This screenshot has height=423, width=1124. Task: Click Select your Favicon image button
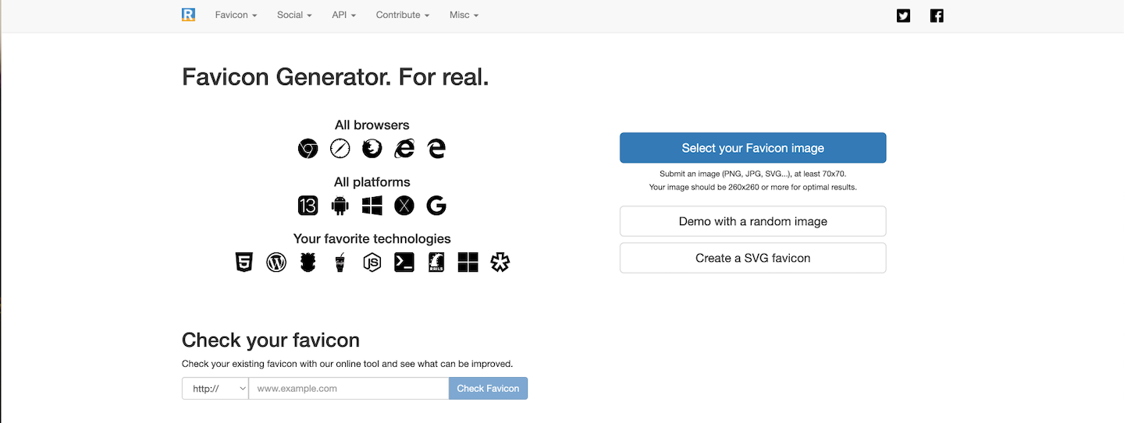click(752, 148)
